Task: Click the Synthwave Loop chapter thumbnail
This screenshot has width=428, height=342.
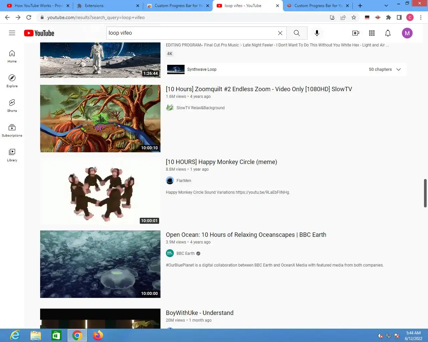Action: [x=176, y=69]
